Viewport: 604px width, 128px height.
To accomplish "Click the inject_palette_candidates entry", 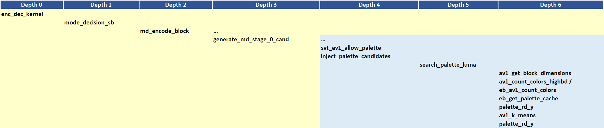I will [x=355, y=56].
